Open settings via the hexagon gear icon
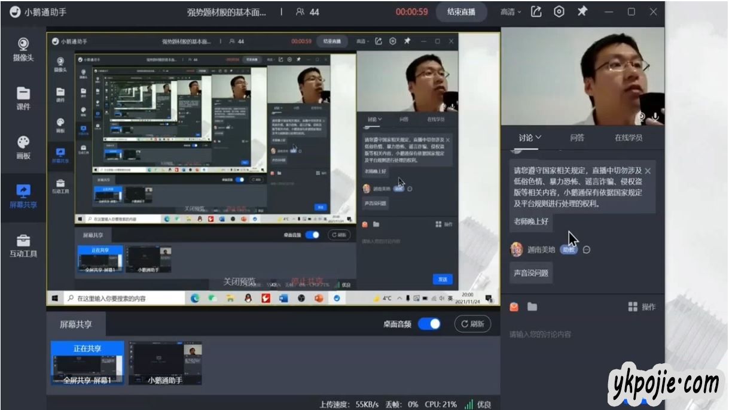The width and height of the screenshot is (729, 410). (559, 12)
